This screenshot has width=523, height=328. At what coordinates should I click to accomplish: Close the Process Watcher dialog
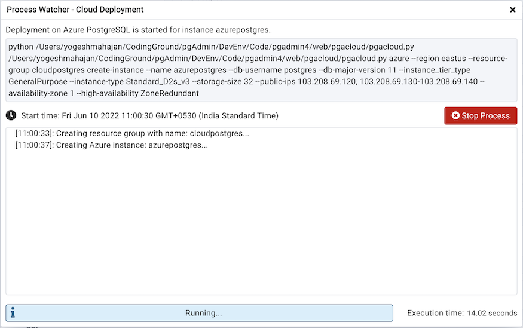(512, 10)
